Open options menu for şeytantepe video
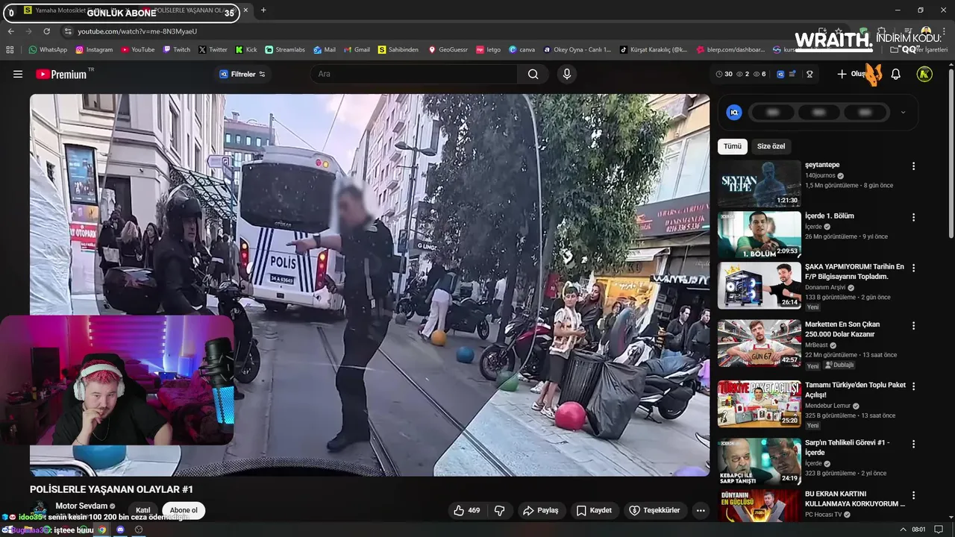Screen dimensions: 955x537 coord(913,166)
